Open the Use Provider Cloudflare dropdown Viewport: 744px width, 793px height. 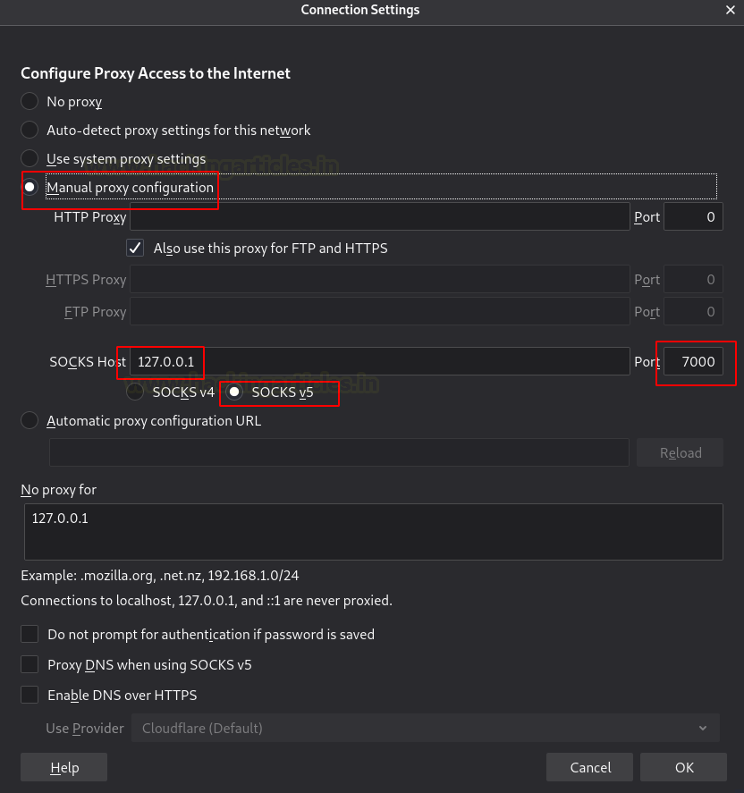pos(426,728)
